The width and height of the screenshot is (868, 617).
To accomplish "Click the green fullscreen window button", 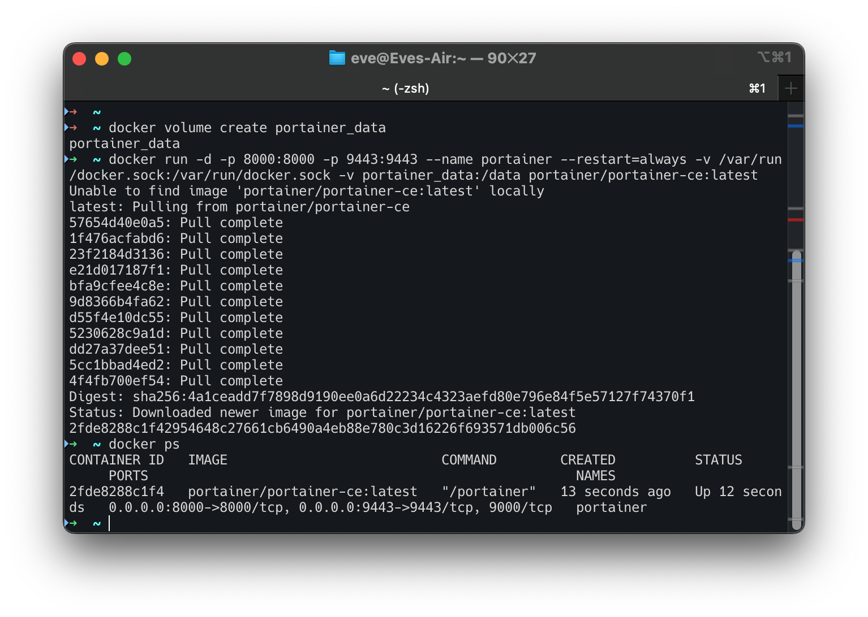I will click(124, 59).
